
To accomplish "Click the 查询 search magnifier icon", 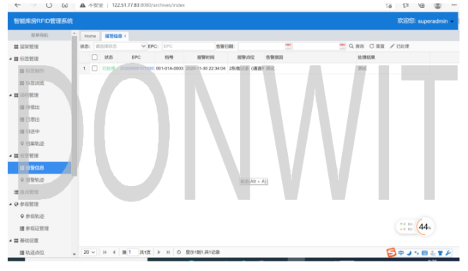I will 352,46.
